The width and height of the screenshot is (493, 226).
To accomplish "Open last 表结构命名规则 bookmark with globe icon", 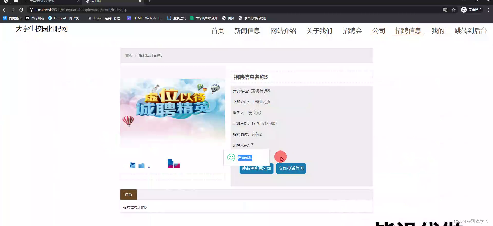I will [252, 18].
